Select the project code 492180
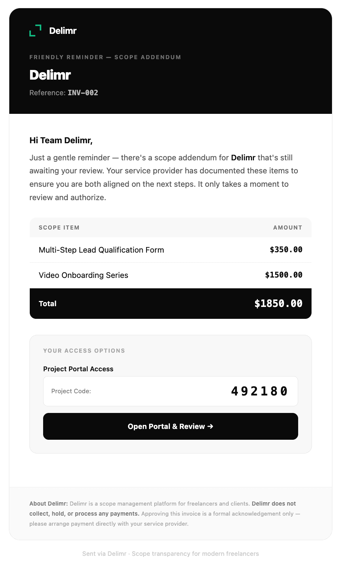Viewport: 345px width, 564px height. pos(259,391)
